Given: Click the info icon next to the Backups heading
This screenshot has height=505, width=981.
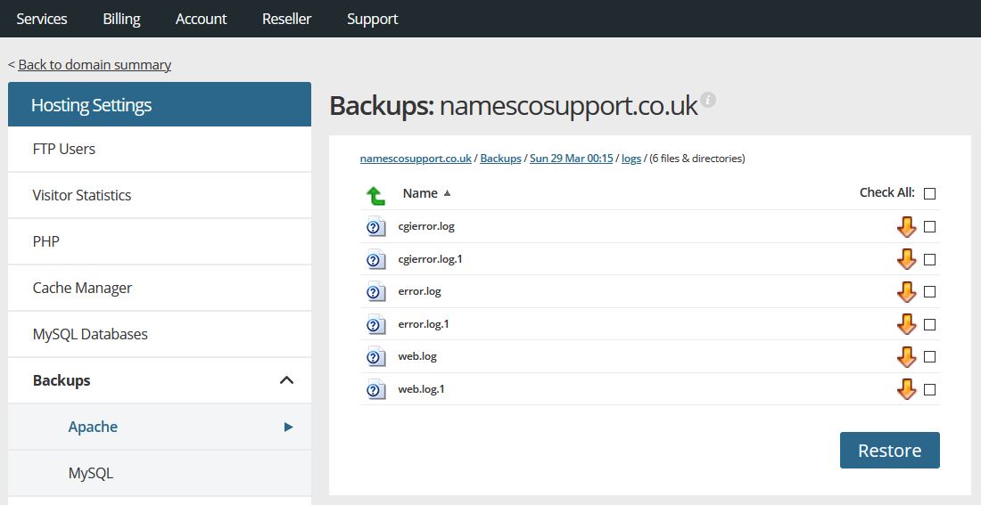Looking at the screenshot, I should 707,100.
